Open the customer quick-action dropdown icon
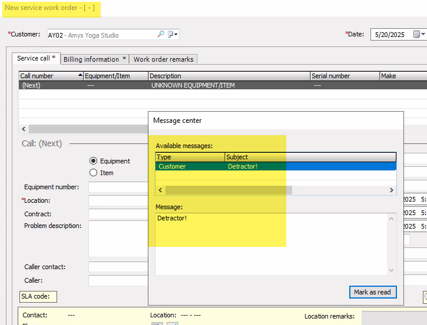The image size is (427, 325). coord(173,34)
